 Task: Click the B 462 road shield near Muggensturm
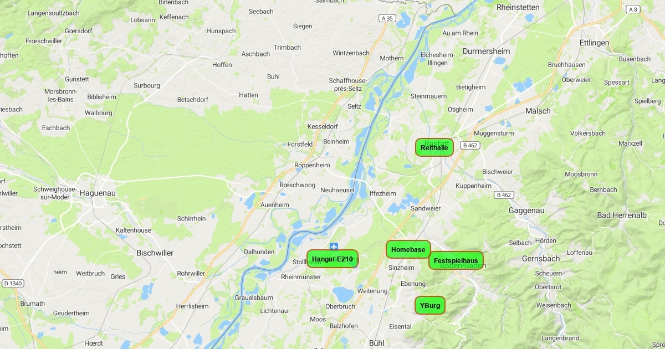[x=470, y=146]
